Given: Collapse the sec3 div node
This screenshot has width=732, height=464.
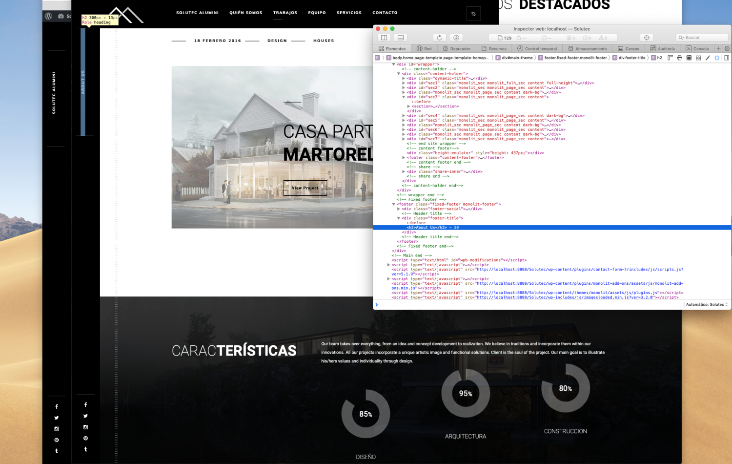Looking at the screenshot, I should click(404, 97).
